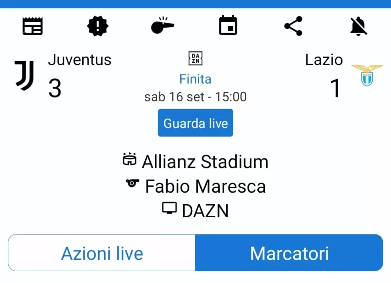Share this match via share icon
The width and height of the screenshot is (391, 283).
[293, 26]
